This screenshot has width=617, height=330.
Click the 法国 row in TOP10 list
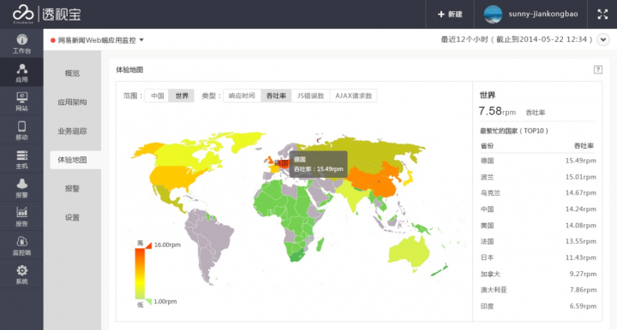(x=538, y=241)
